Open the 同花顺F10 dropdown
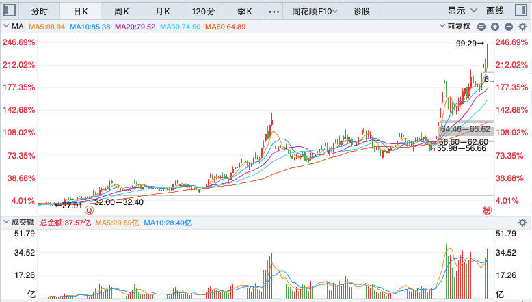The width and height of the screenshot is (532, 302). [315, 12]
